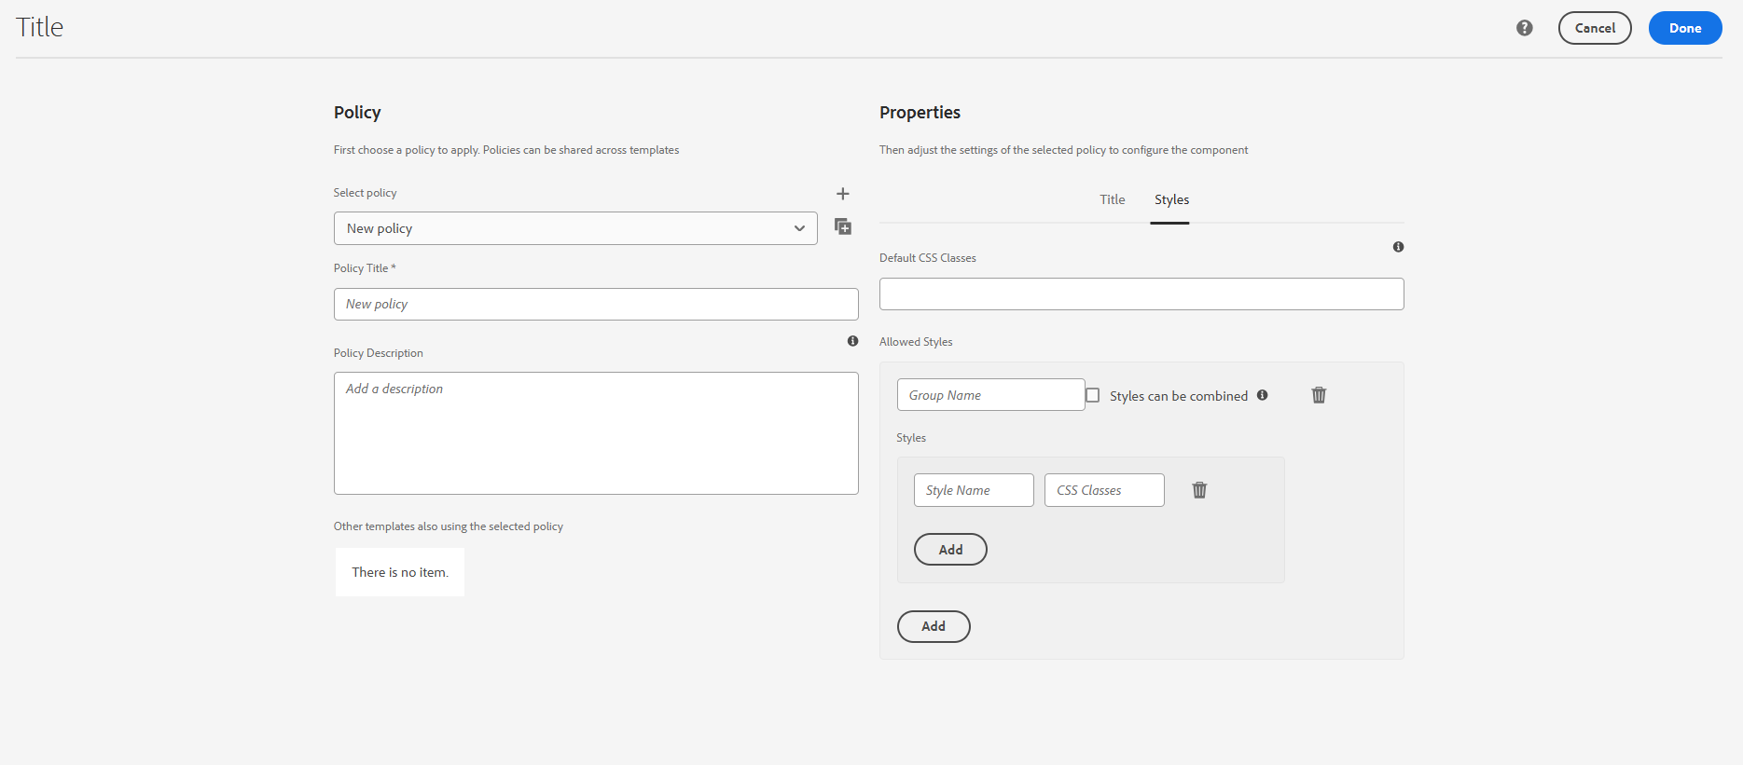Click the help question mark icon

[1524, 28]
